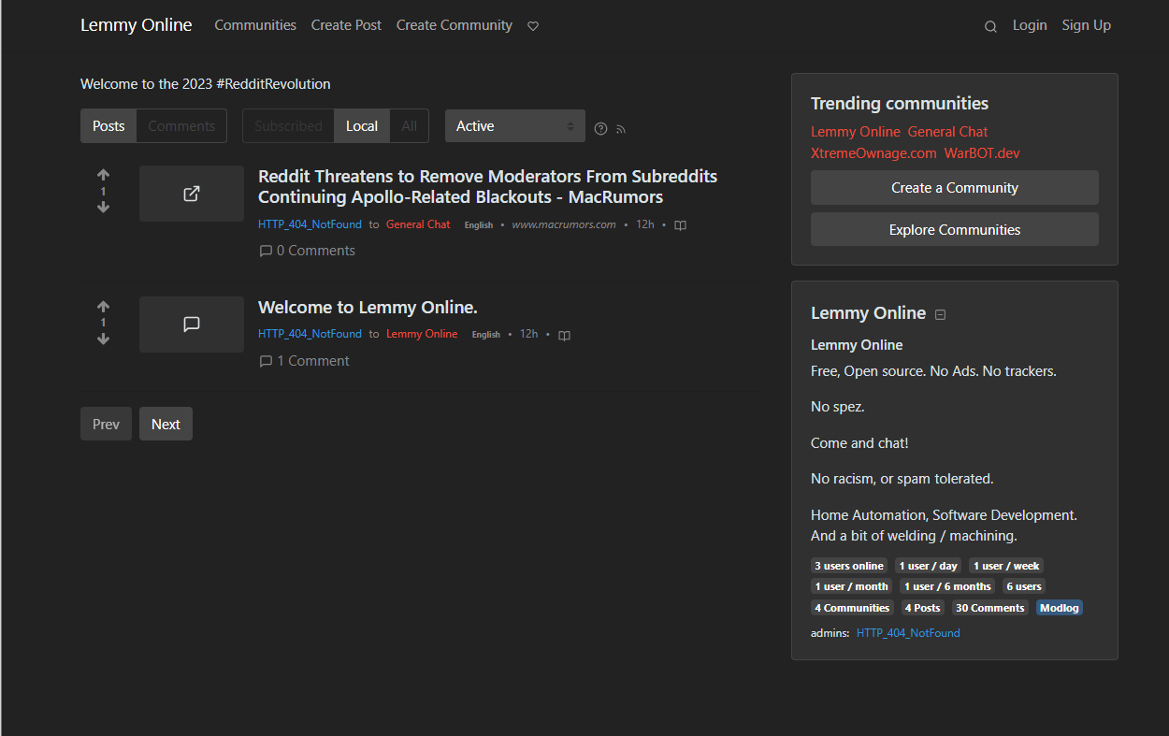Open the search magnifier icon
This screenshot has height=736, width=1169.
990,26
